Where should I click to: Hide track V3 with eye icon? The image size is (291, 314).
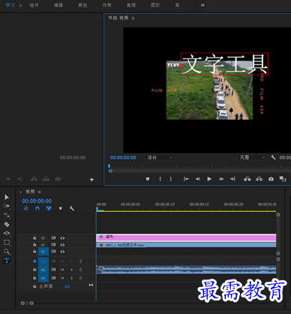[x=62, y=238]
